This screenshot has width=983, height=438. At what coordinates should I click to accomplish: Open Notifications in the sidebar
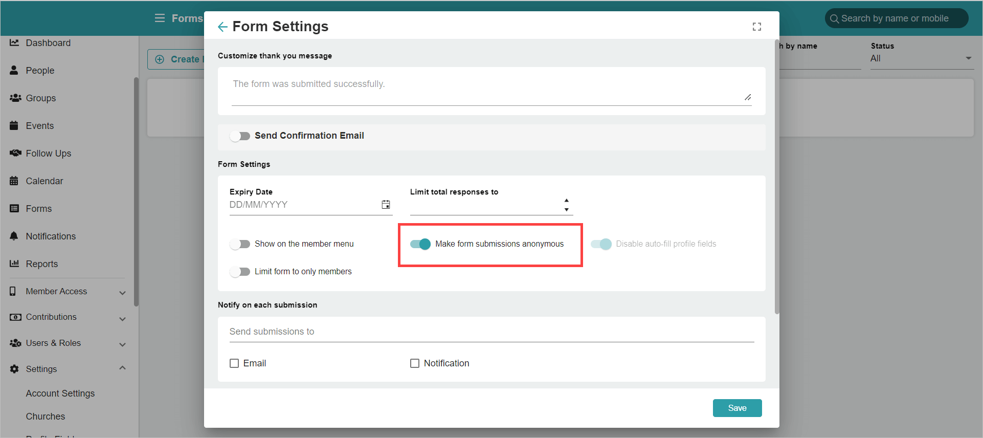pos(51,236)
